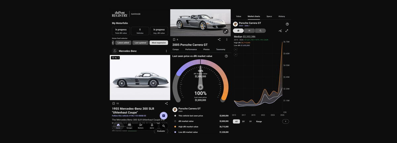397x143 pixels.
Task: Open the Avg. dRi value card
Action: click(159, 31)
